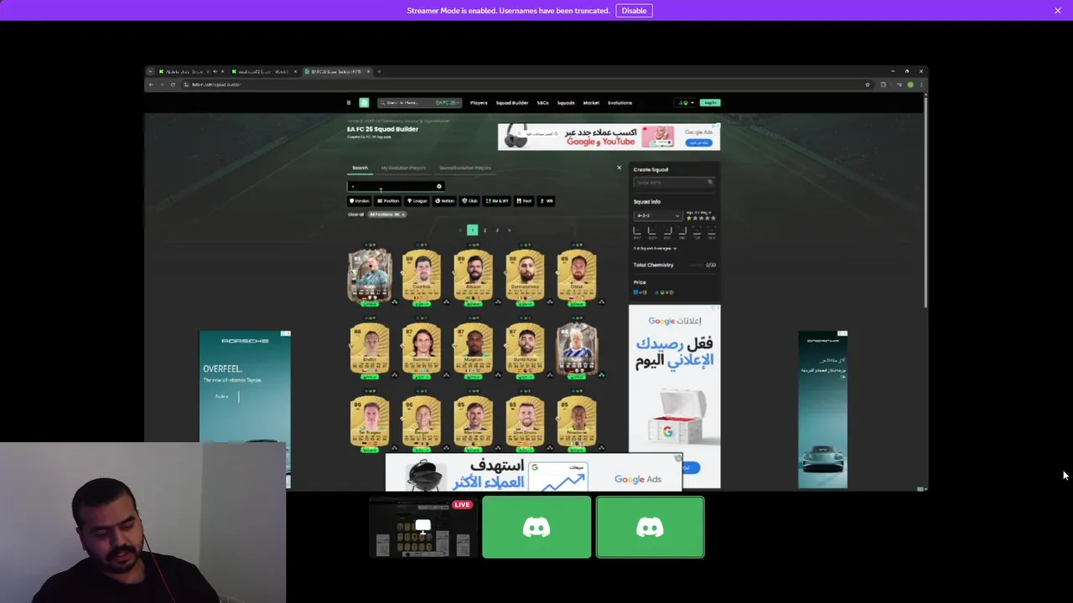Select the Ter Stegen player card
This screenshot has height=603, width=1073.
[x=370, y=421]
